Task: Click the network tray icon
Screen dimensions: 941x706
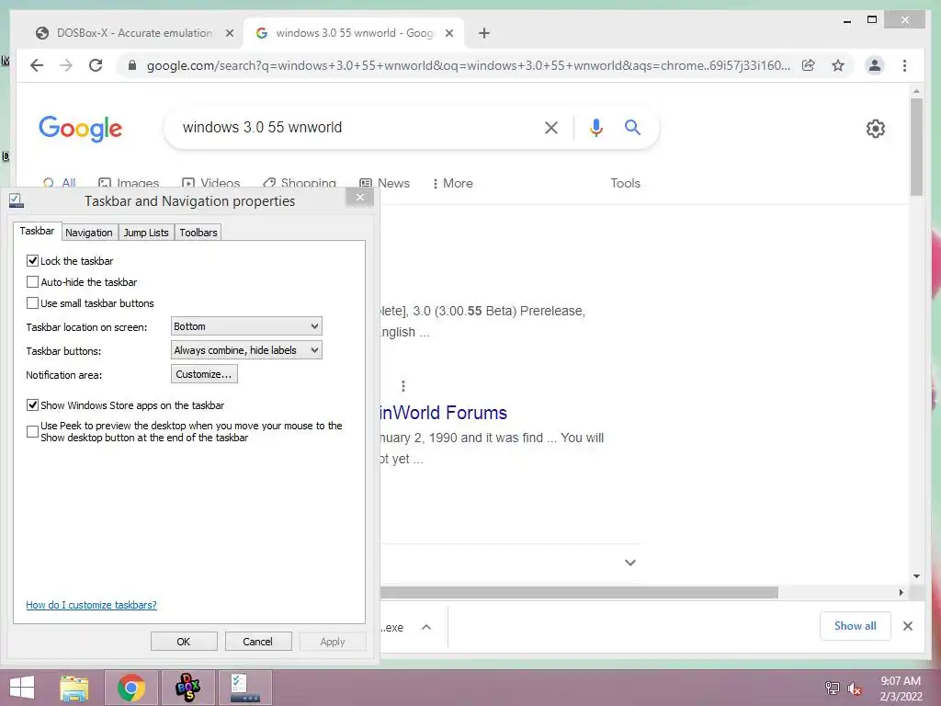Action: click(x=833, y=689)
